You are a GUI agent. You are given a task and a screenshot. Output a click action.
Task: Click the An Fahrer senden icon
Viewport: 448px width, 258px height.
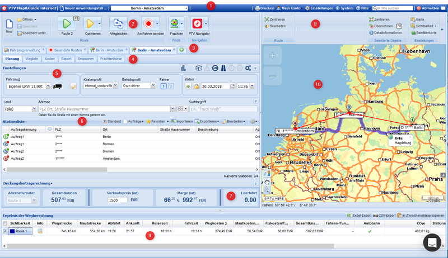coord(148,24)
